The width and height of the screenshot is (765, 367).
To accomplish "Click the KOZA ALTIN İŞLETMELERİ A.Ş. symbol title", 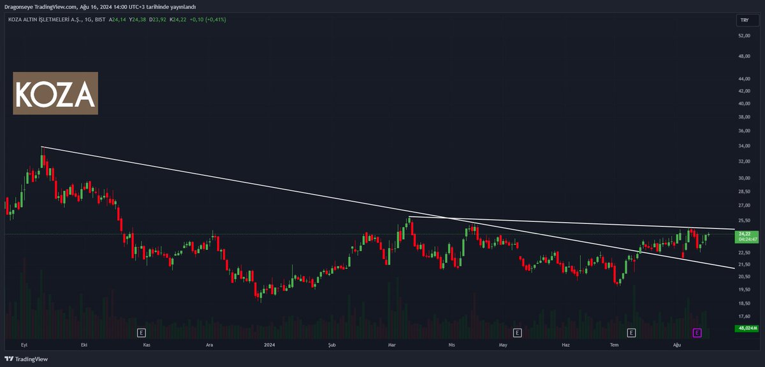I will coord(45,20).
